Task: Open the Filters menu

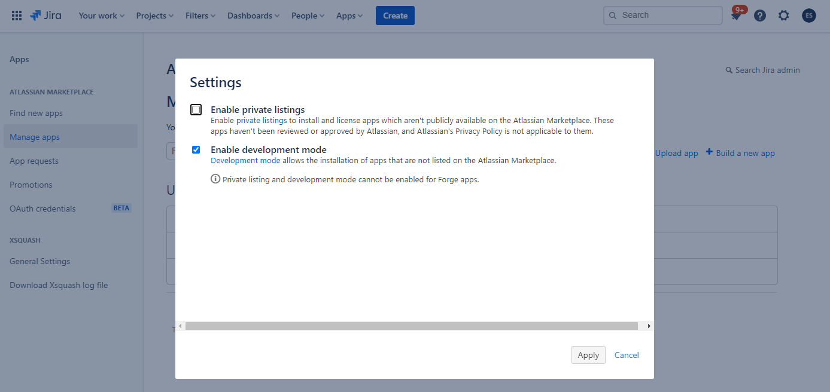Action: coord(200,16)
